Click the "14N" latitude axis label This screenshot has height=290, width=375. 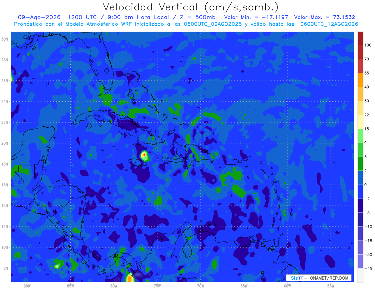coord(5,206)
